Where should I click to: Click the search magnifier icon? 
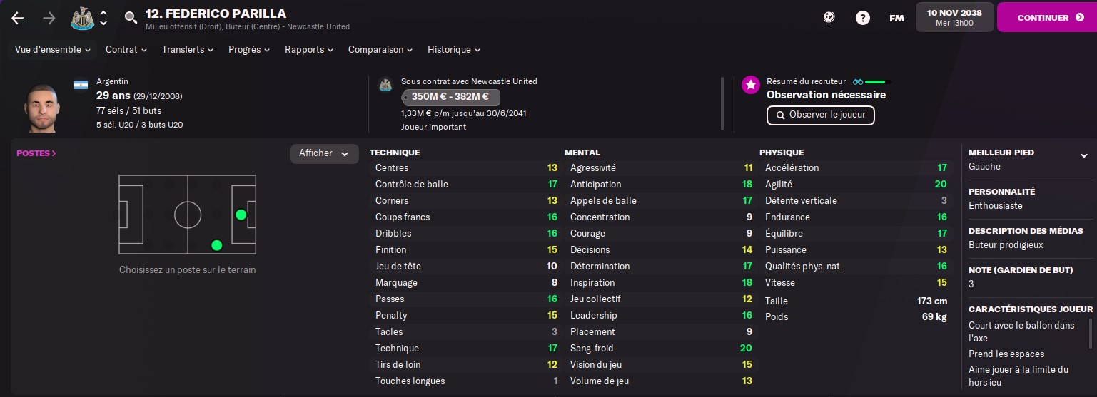(x=131, y=18)
